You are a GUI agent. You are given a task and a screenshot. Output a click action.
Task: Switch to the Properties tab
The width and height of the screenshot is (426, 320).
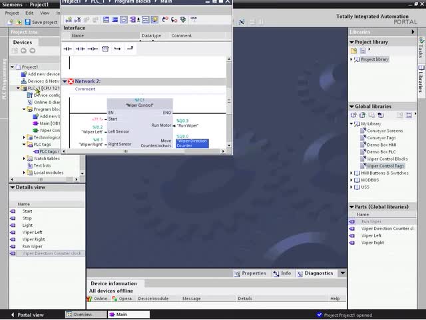coord(250,273)
